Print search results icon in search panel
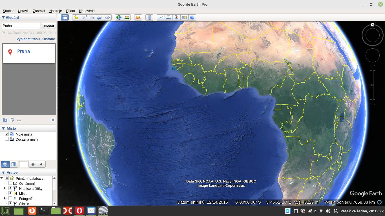This screenshot has width=385, height=216. point(19,120)
